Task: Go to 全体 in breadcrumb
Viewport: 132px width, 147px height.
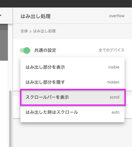Action: coord(24,31)
